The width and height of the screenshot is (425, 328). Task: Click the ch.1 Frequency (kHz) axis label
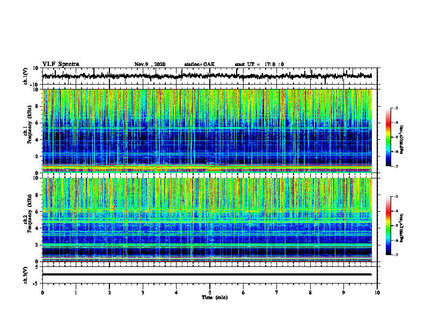28,124
